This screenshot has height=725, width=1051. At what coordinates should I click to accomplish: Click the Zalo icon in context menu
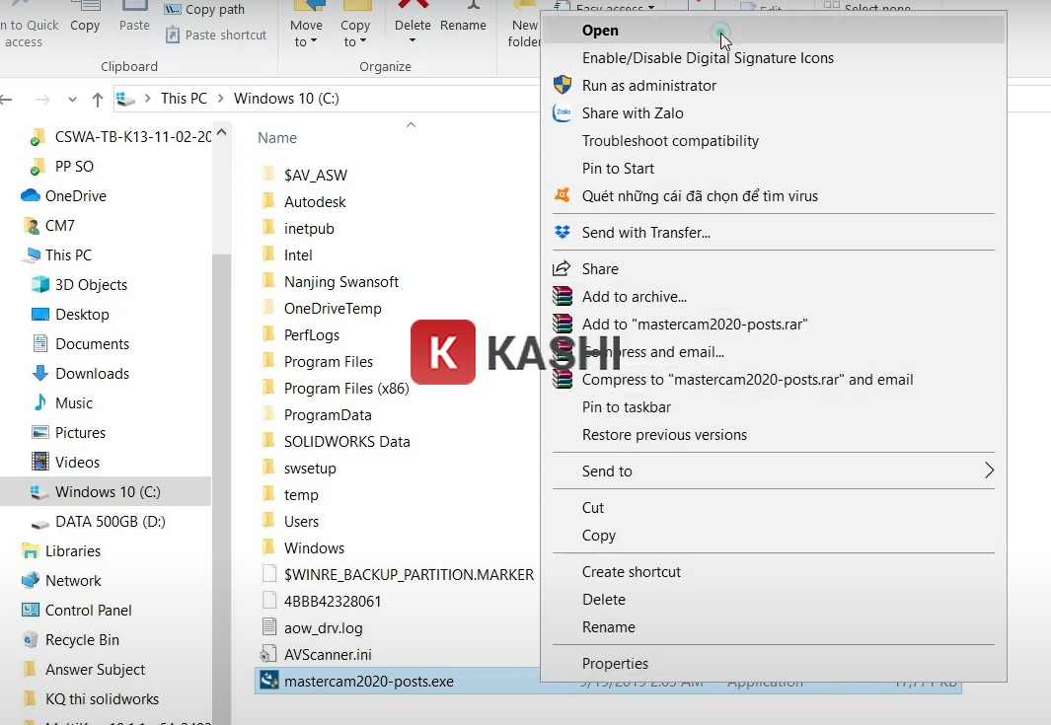(x=563, y=113)
